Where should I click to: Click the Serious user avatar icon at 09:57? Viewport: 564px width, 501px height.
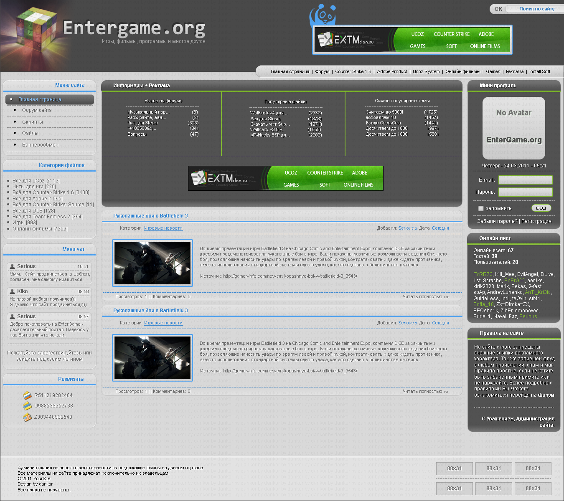(x=13, y=316)
